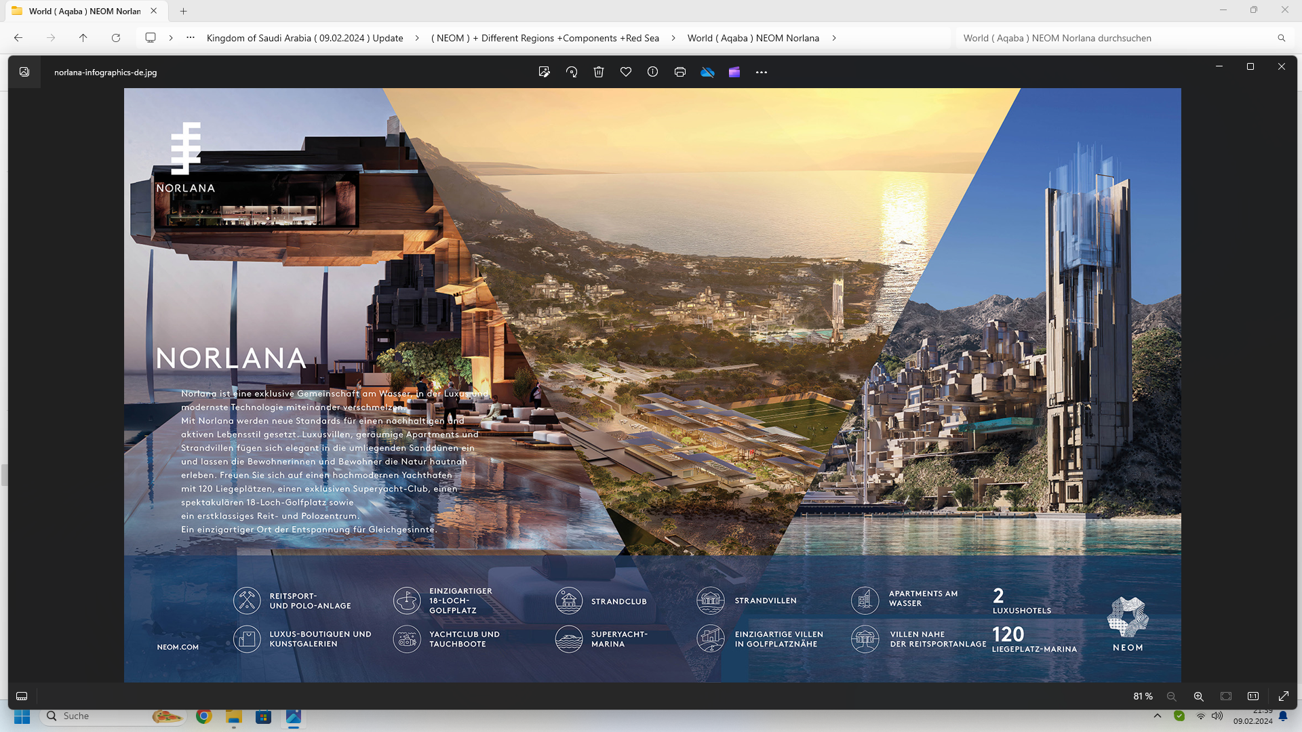Click World ( Aqaba ) NEOM Norlana breadcrumb
This screenshot has height=732, width=1302.
[x=753, y=38]
